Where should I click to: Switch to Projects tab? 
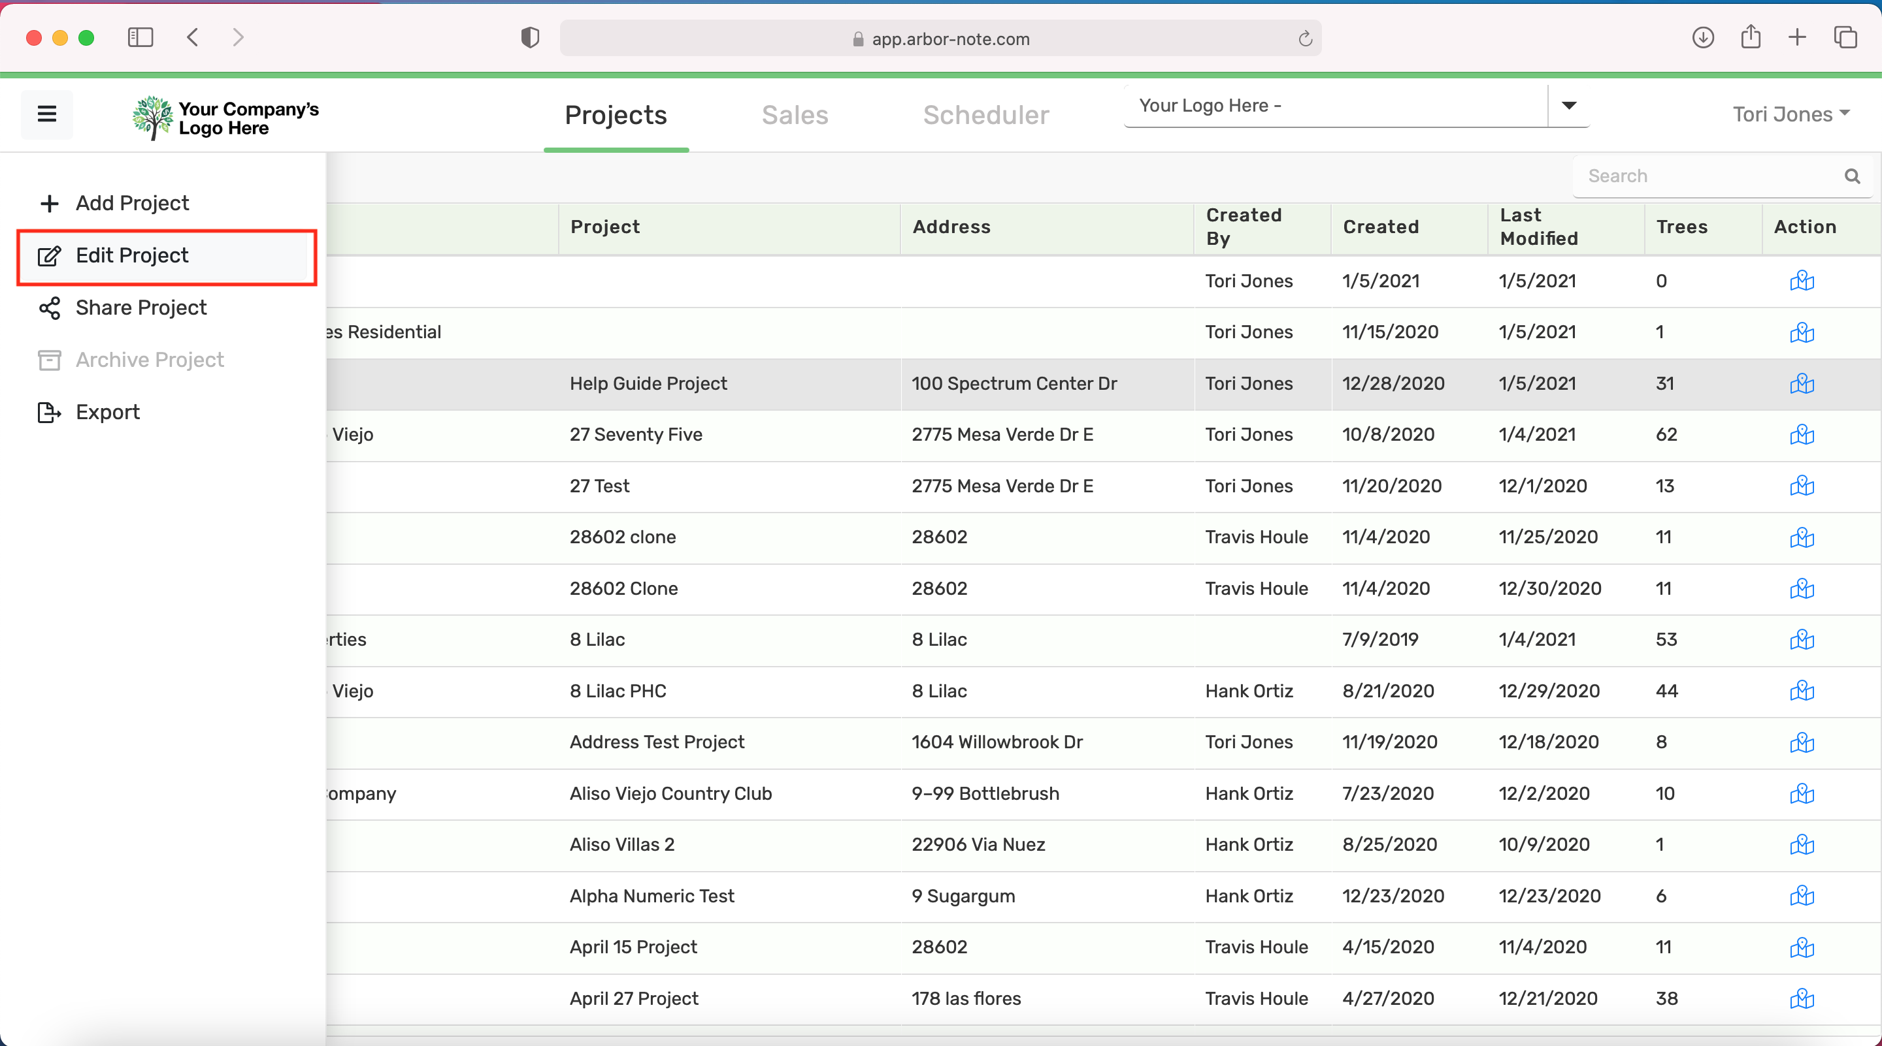pyautogui.click(x=616, y=115)
